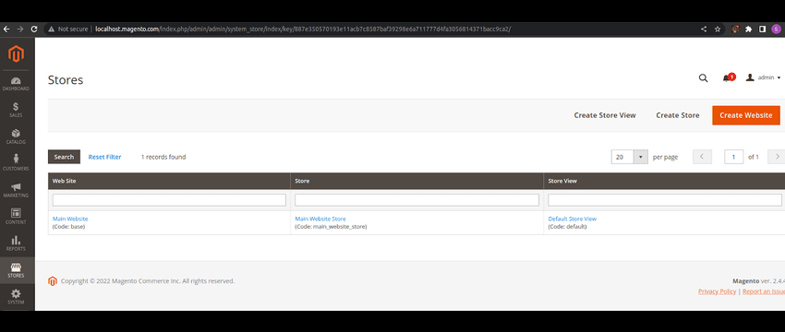Click the Report an Issue link
The image size is (785, 332).
pos(764,291)
